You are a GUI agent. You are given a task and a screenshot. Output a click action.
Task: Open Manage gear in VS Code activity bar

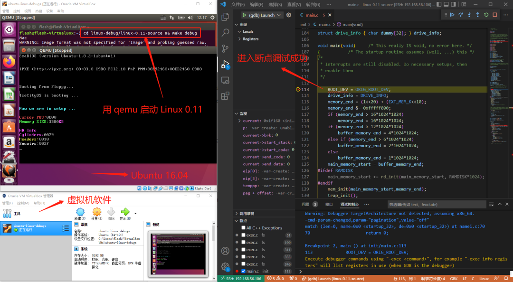225,267
